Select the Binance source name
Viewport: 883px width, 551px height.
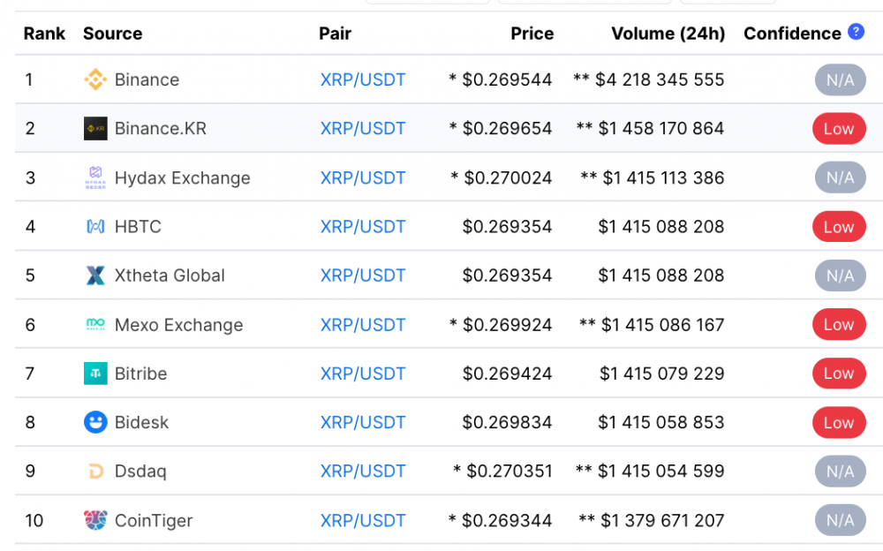[x=147, y=79]
